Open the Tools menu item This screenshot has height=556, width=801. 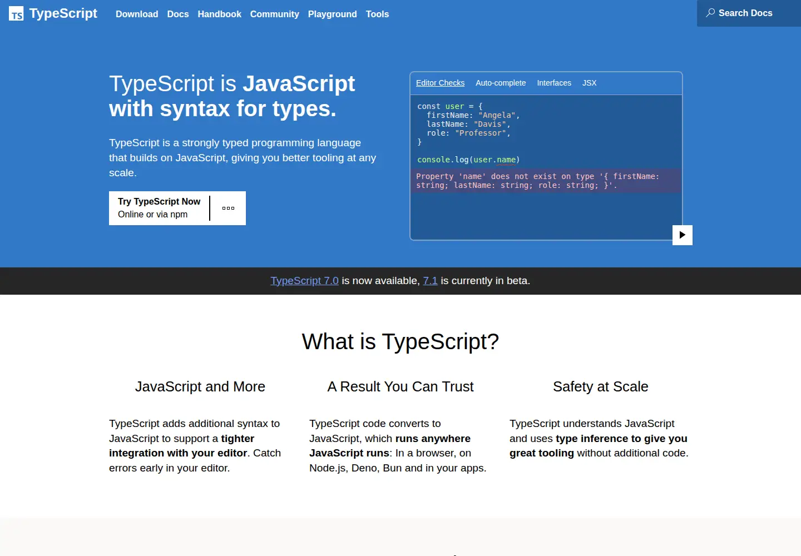click(x=377, y=14)
